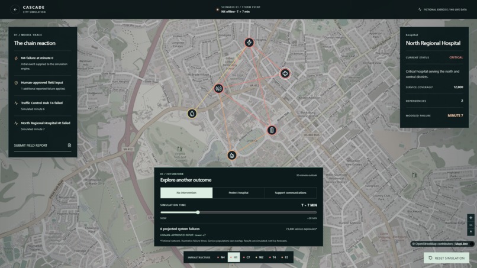This screenshot has width=477, height=268.
Task: Select C7 in infrastructure bar
Action: coord(247,257)
